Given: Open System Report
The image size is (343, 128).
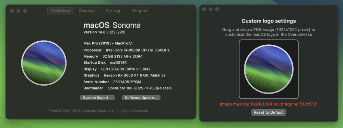Looking at the screenshot, I should 97,98.
